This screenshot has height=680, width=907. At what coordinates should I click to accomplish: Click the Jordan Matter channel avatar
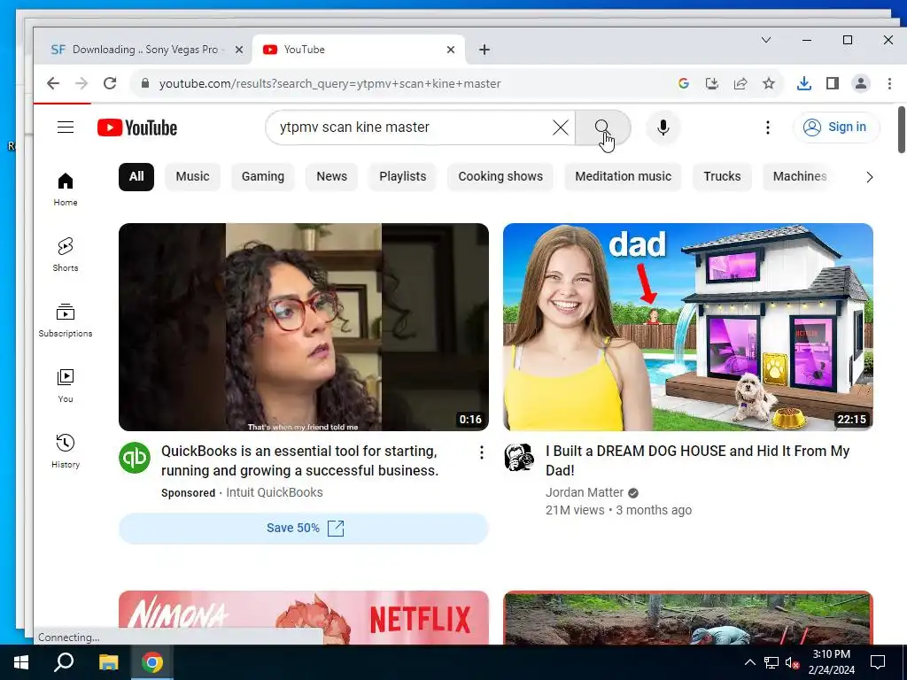[519, 458]
